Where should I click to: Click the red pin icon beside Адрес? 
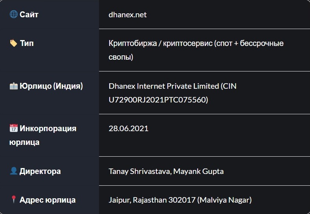[x=13, y=200]
